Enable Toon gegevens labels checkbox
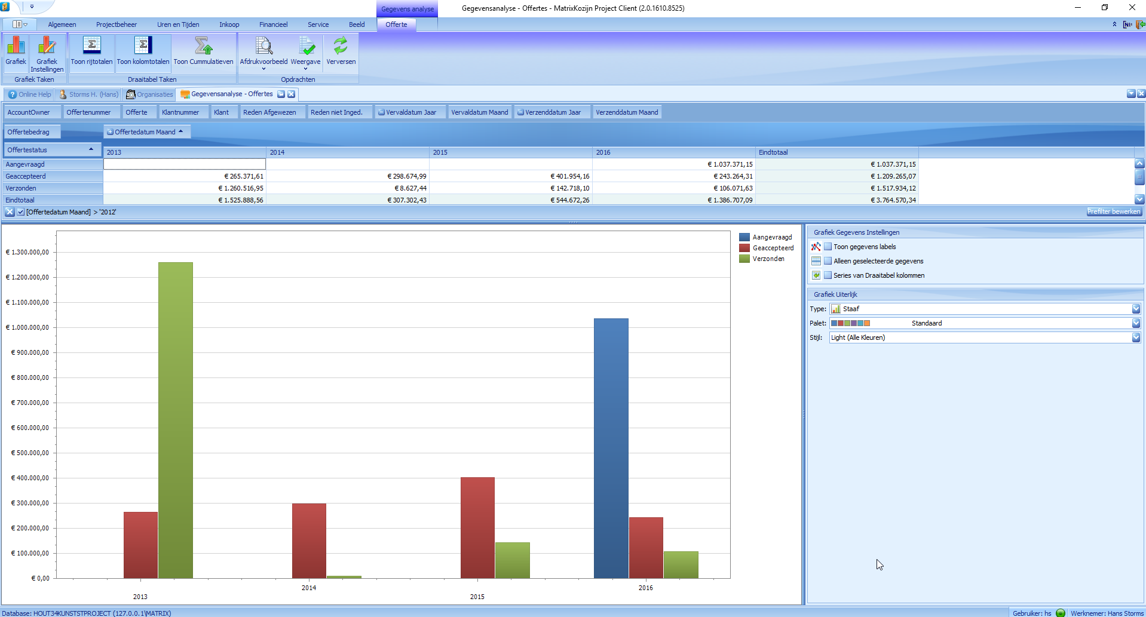1146x617 pixels. click(828, 247)
